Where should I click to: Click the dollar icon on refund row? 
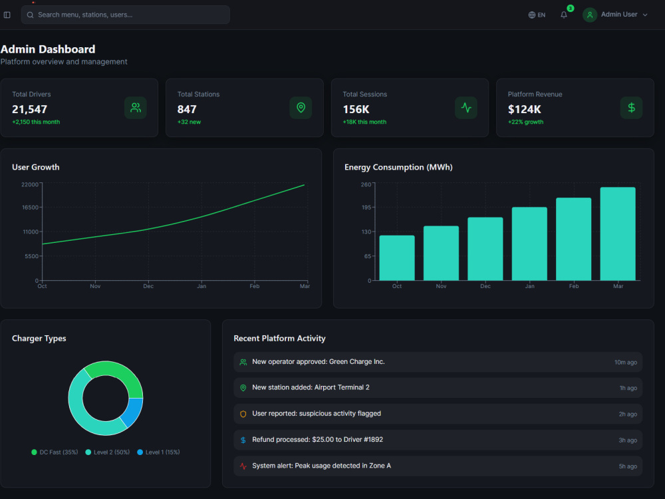pyautogui.click(x=243, y=440)
